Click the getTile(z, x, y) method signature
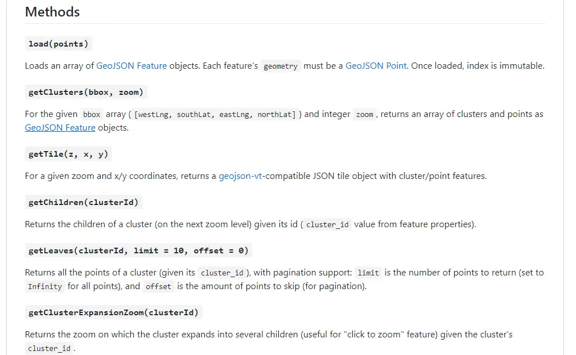576x355 pixels. tap(68, 154)
